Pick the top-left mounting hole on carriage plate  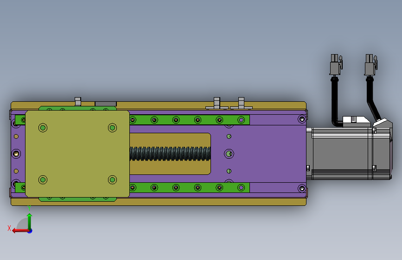coord(43,128)
